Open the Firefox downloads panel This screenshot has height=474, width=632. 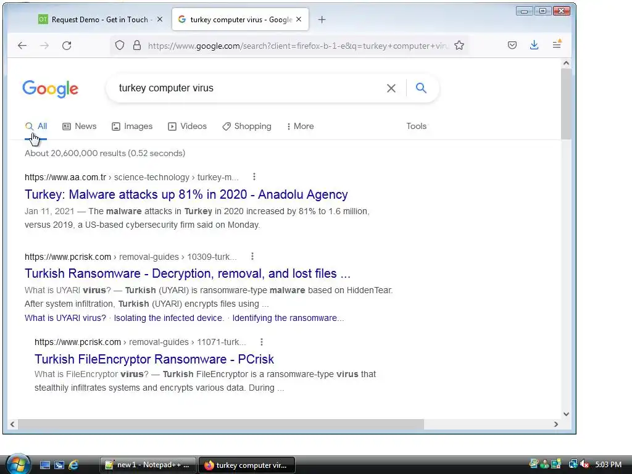[x=534, y=45]
